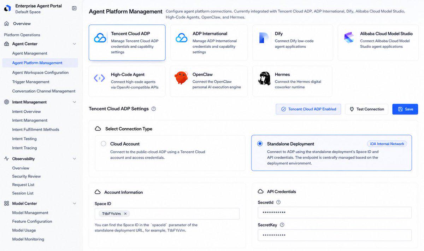Click the Model Center icon

[6, 204]
